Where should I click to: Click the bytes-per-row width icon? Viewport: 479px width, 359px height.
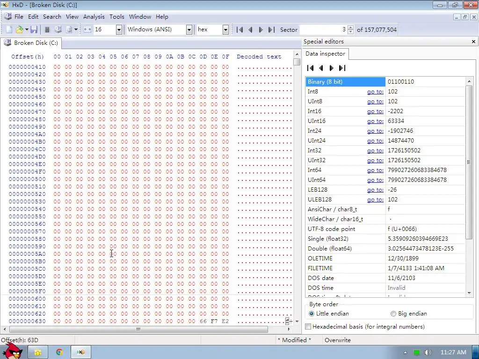coord(87,29)
